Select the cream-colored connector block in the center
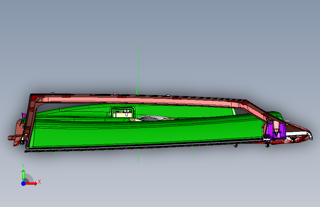This screenshot has height=207, width=320. coord(123,114)
